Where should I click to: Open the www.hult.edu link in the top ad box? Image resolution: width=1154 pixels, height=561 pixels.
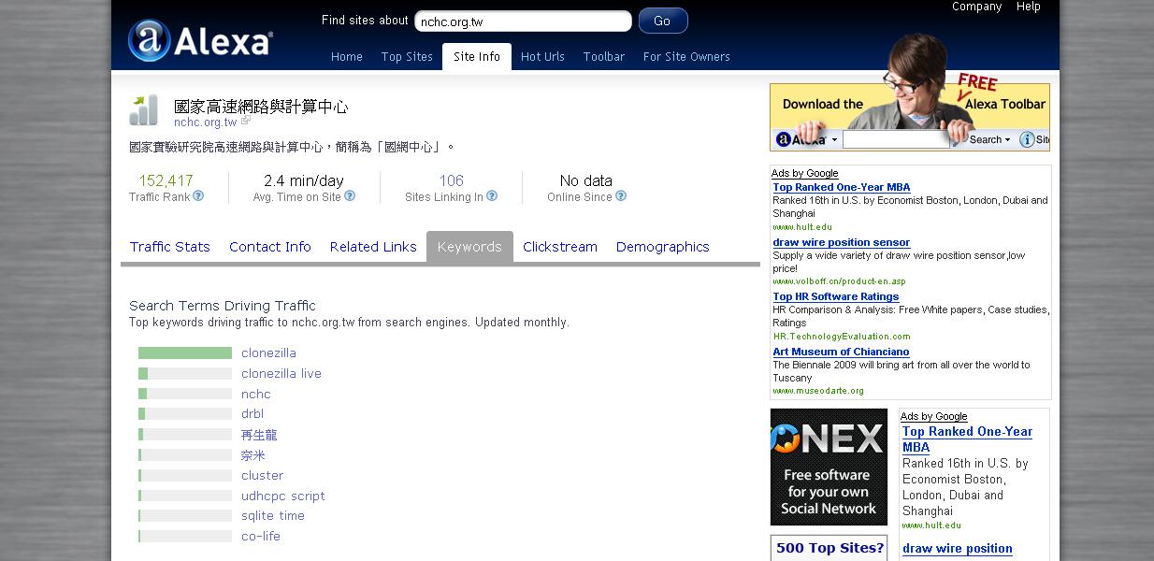point(802,227)
